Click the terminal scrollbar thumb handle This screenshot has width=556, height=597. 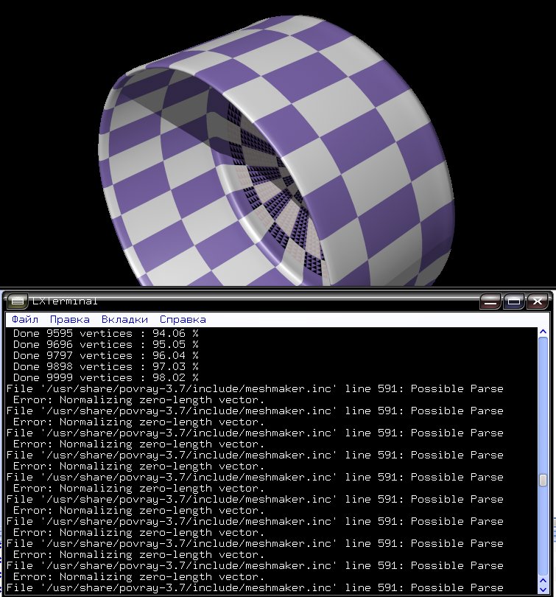click(543, 481)
